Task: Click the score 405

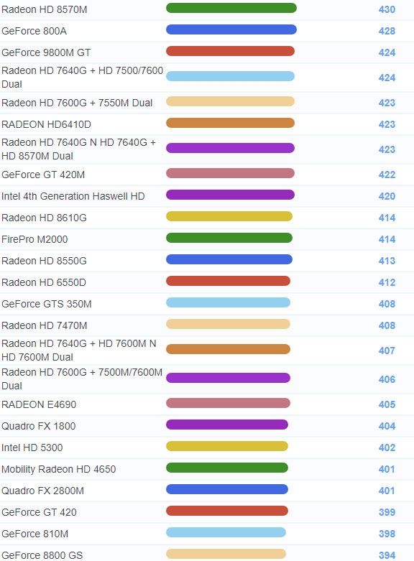Action: [387, 404]
